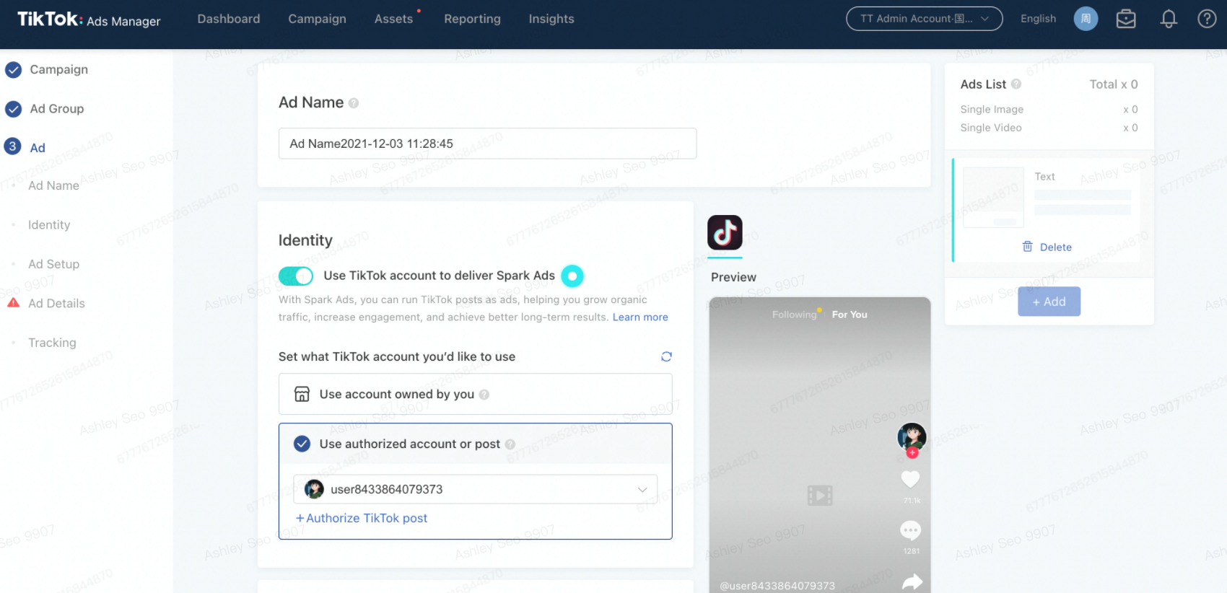Image resolution: width=1227 pixels, height=593 pixels.
Task: Jump to Ad Name section in sidebar
Action: point(53,185)
